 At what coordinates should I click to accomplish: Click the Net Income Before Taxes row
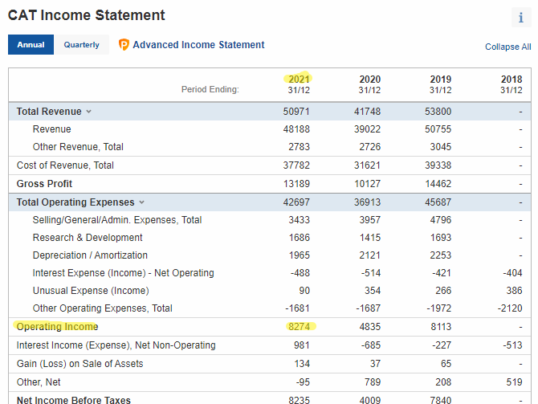tap(270, 398)
